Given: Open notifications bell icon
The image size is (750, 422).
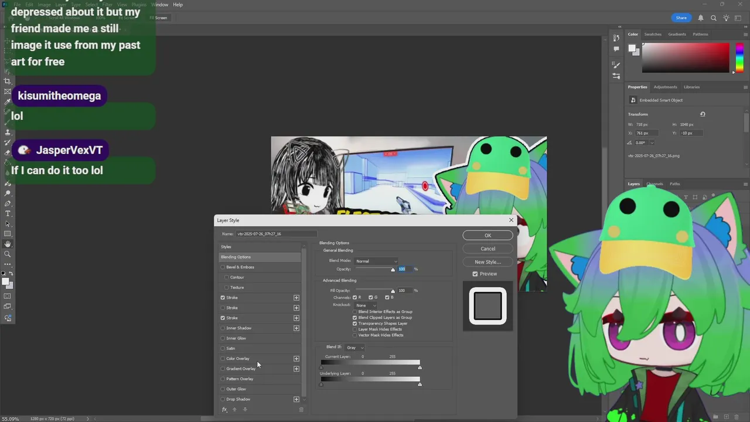Looking at the screenshot, I should (x=700, y=18).
